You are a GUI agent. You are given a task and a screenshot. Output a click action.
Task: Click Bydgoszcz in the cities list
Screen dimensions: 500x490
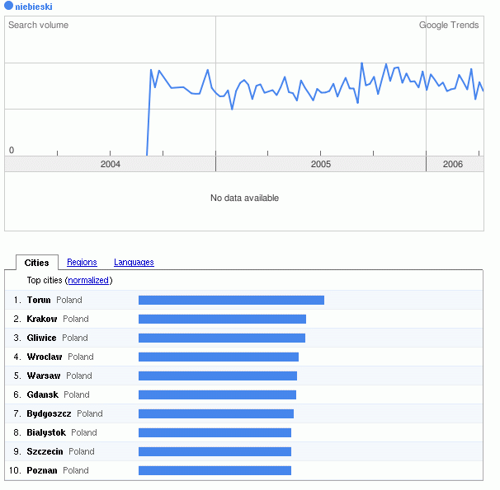[50, 414]
